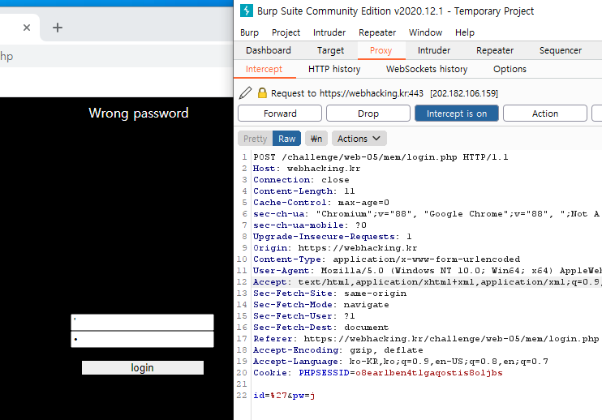Click the 'Origin: https://webhacking.kr' line
This screenshot has height=420, width=602.
pos(335,248)
